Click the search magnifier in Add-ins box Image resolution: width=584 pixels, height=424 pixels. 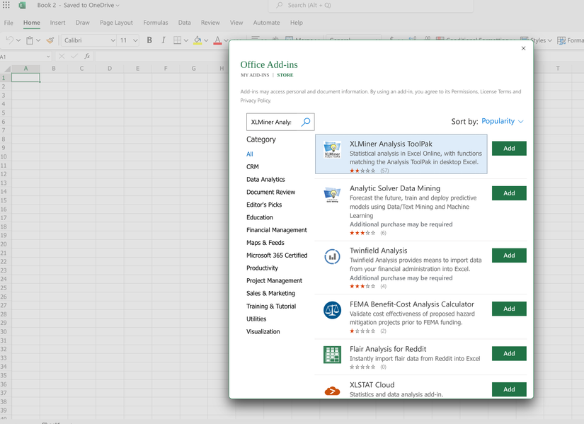point(306,122)
